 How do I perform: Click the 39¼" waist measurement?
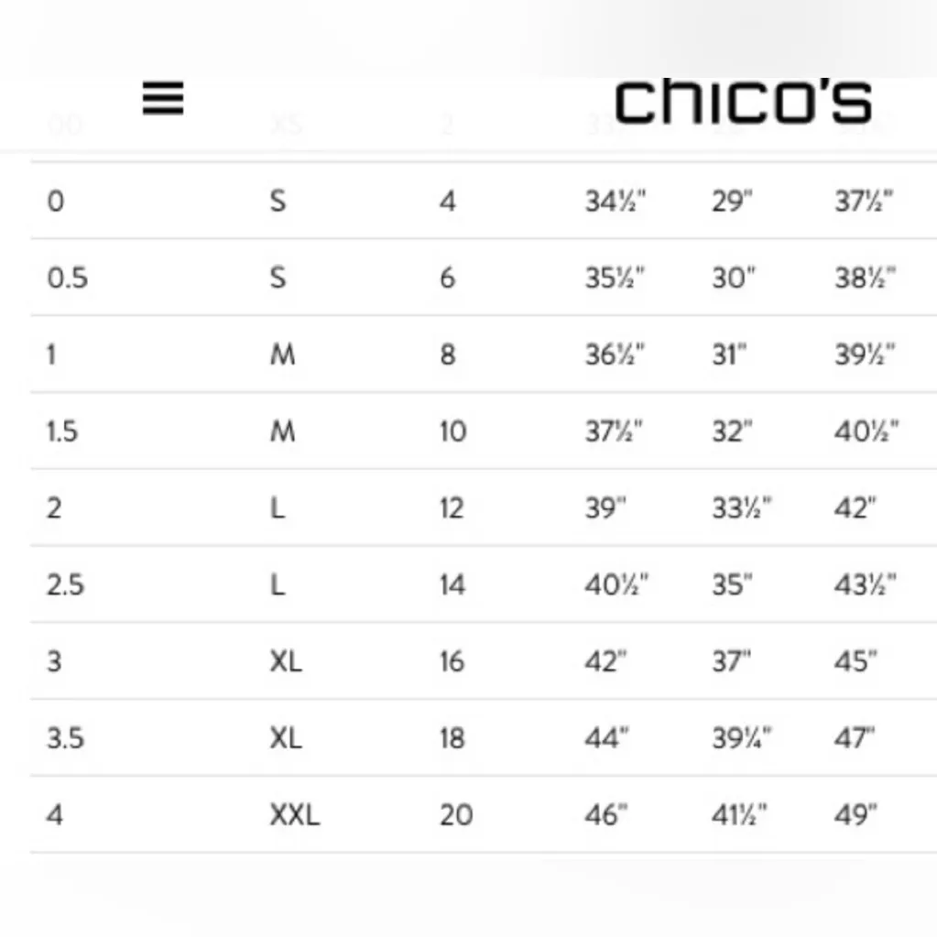click(741, 737)
